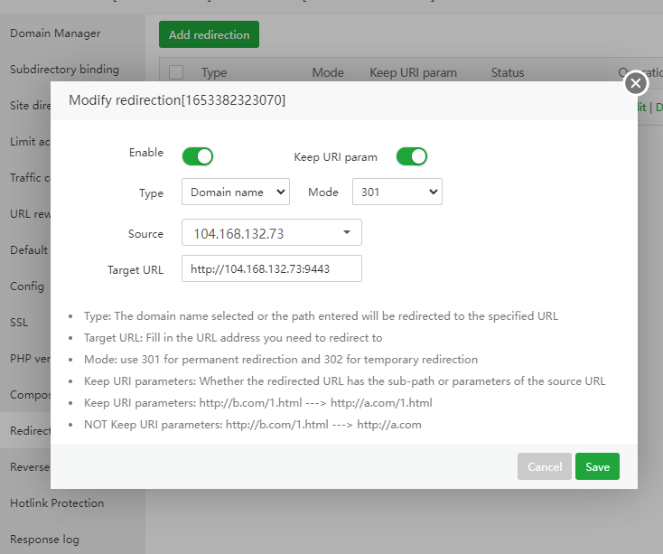Click the Status column header
Screen dimensions: 663x554
pyautogui.click(x=508, y=72)
